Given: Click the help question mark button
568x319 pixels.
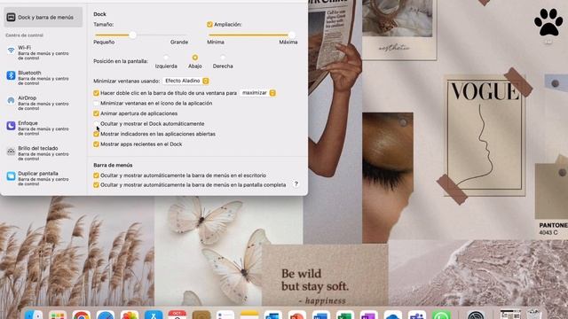Looking at the screenshot, I should point(296,184).
